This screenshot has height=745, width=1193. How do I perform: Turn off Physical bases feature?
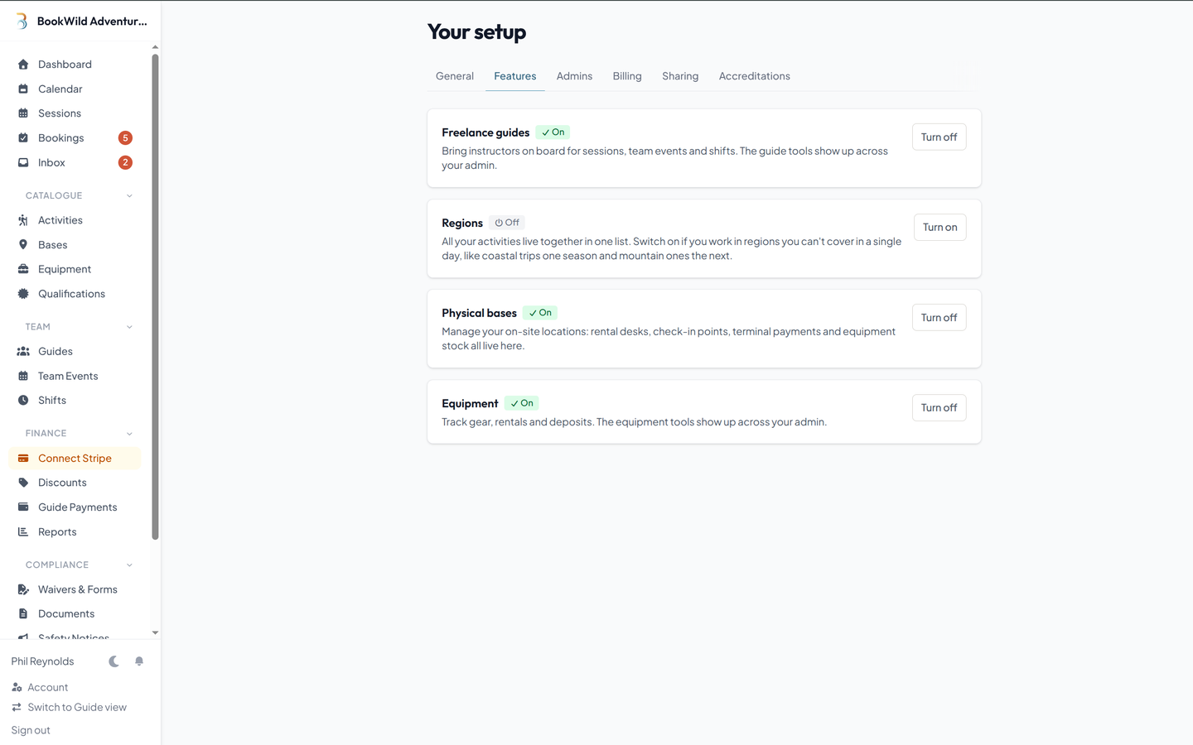[x=939, y=318]
